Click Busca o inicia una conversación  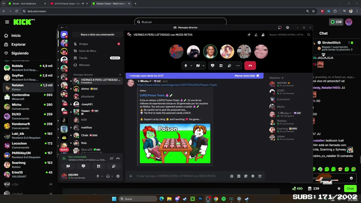[98, 35]
